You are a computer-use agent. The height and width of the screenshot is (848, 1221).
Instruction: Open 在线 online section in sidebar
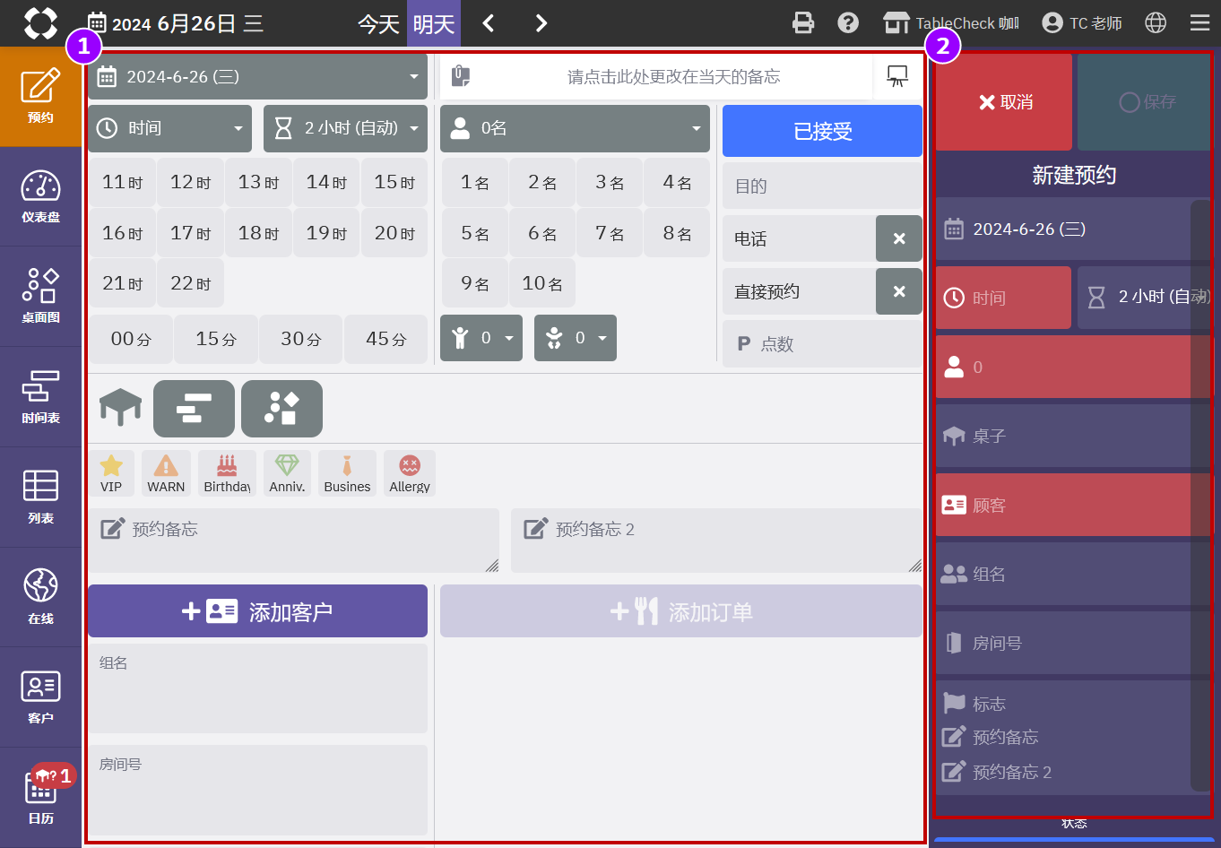pyautogui.click(x=40, y=598)
